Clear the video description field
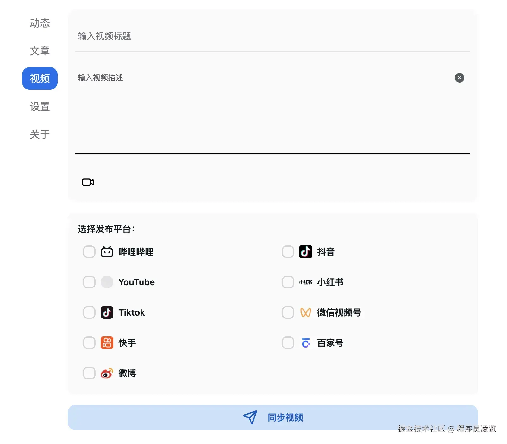Viewport: 507px width, 444px height. pos(459,78)
